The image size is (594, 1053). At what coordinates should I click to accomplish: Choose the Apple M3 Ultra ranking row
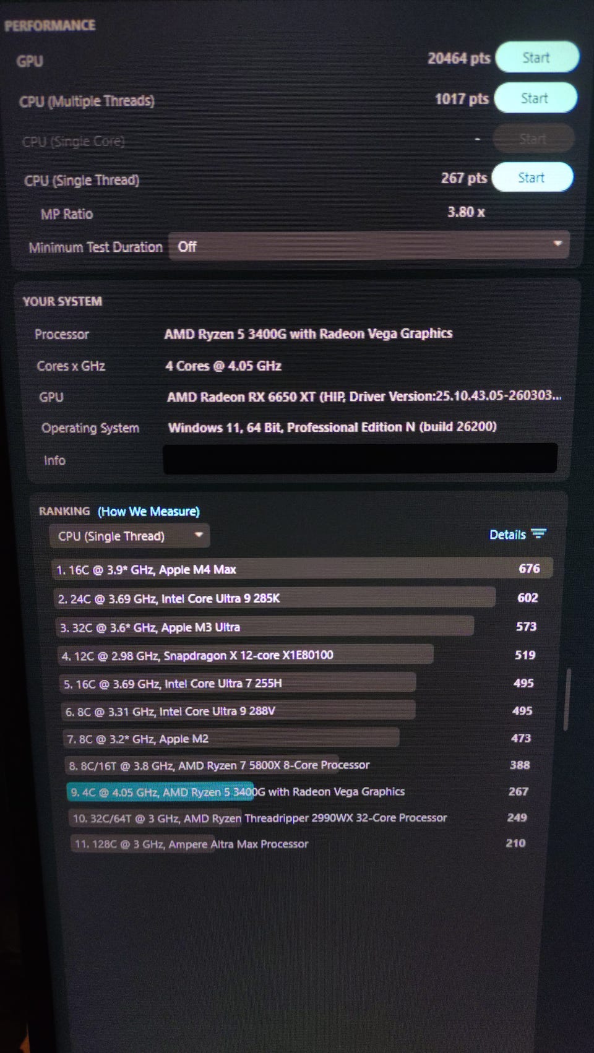click(265, 627)
